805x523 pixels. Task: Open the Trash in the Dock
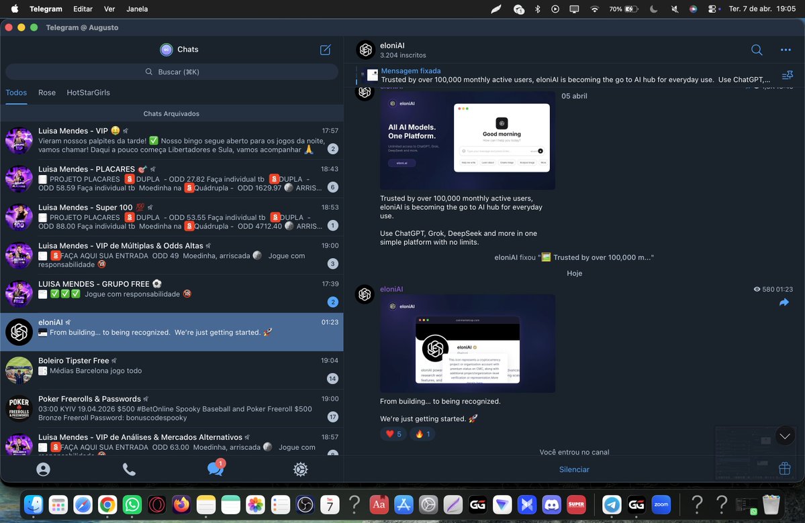coord(771,505)
